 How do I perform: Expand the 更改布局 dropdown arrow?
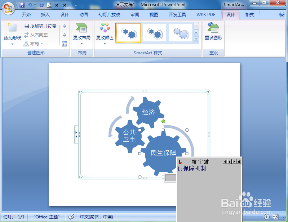[82, 44]
